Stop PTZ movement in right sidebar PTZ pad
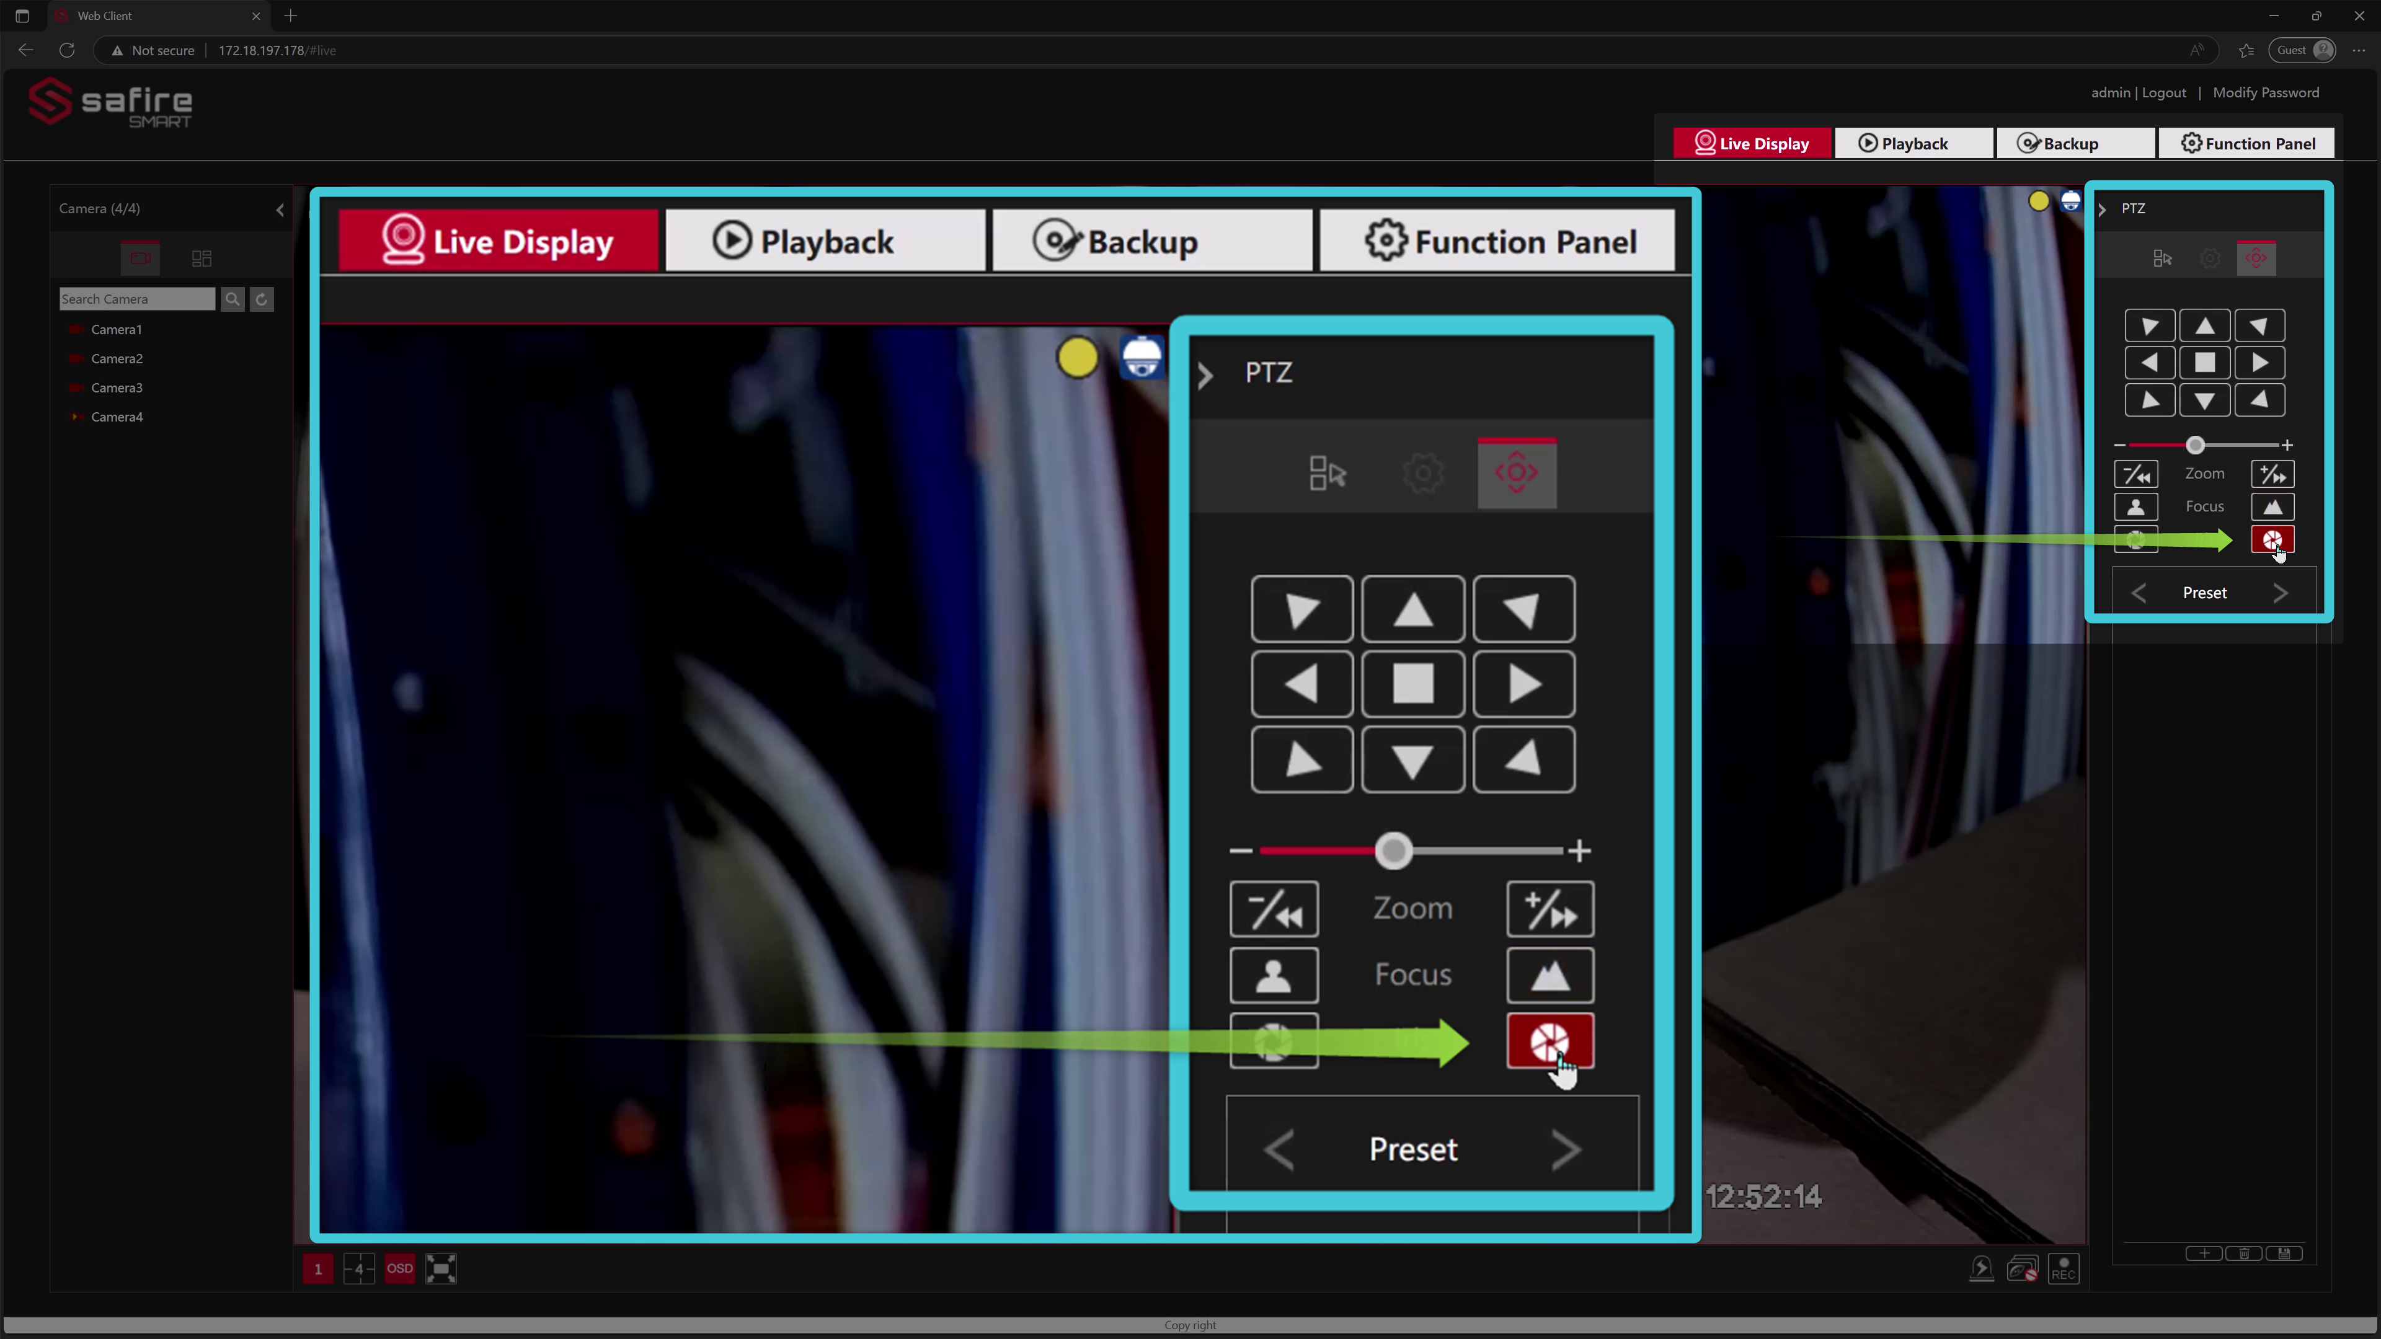Screen dimensions: 2381x1339 click(x=2204, y=362)
